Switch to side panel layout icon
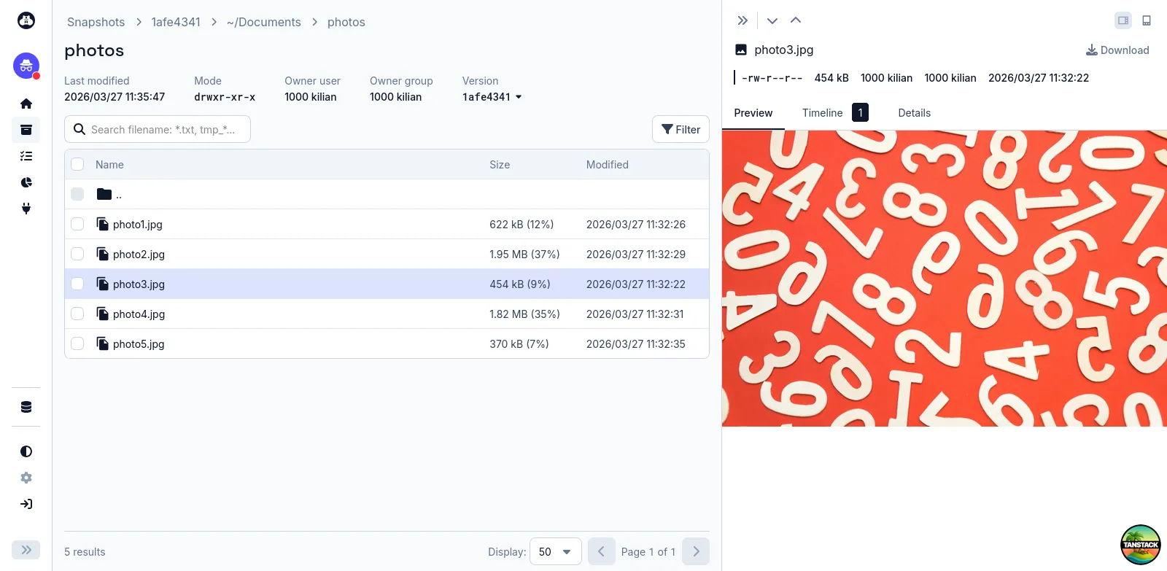The height and width of the screenshot is (571, 1167). pyautogui.click(x=1123, y=20)
